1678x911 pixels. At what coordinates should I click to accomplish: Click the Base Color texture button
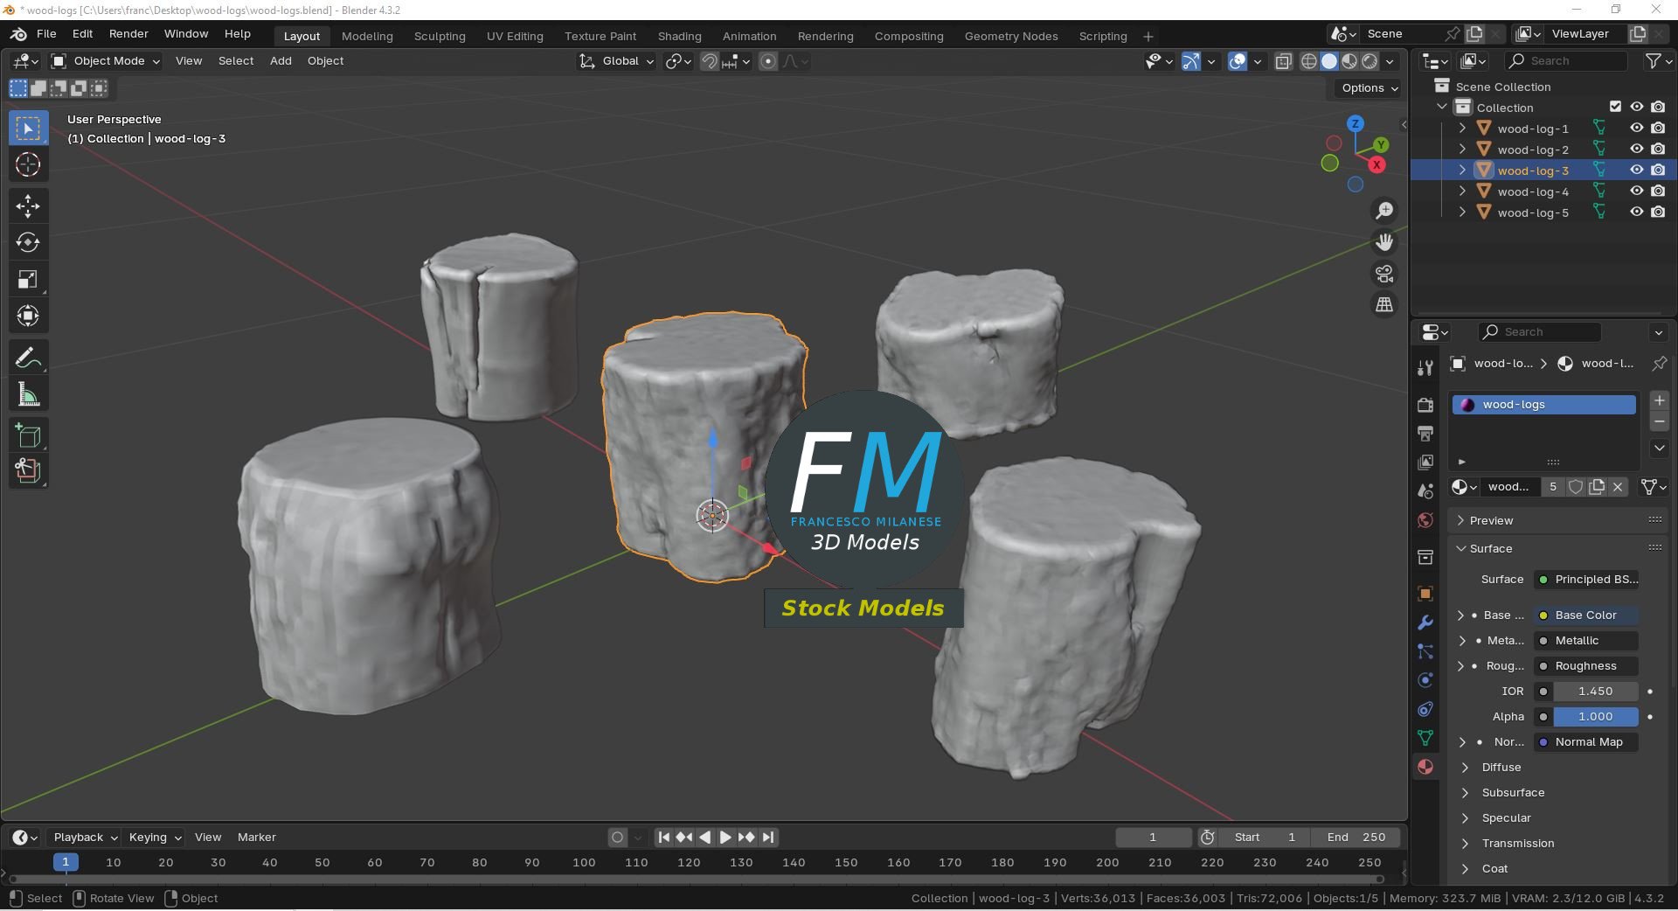click(x=1586, y=615)
